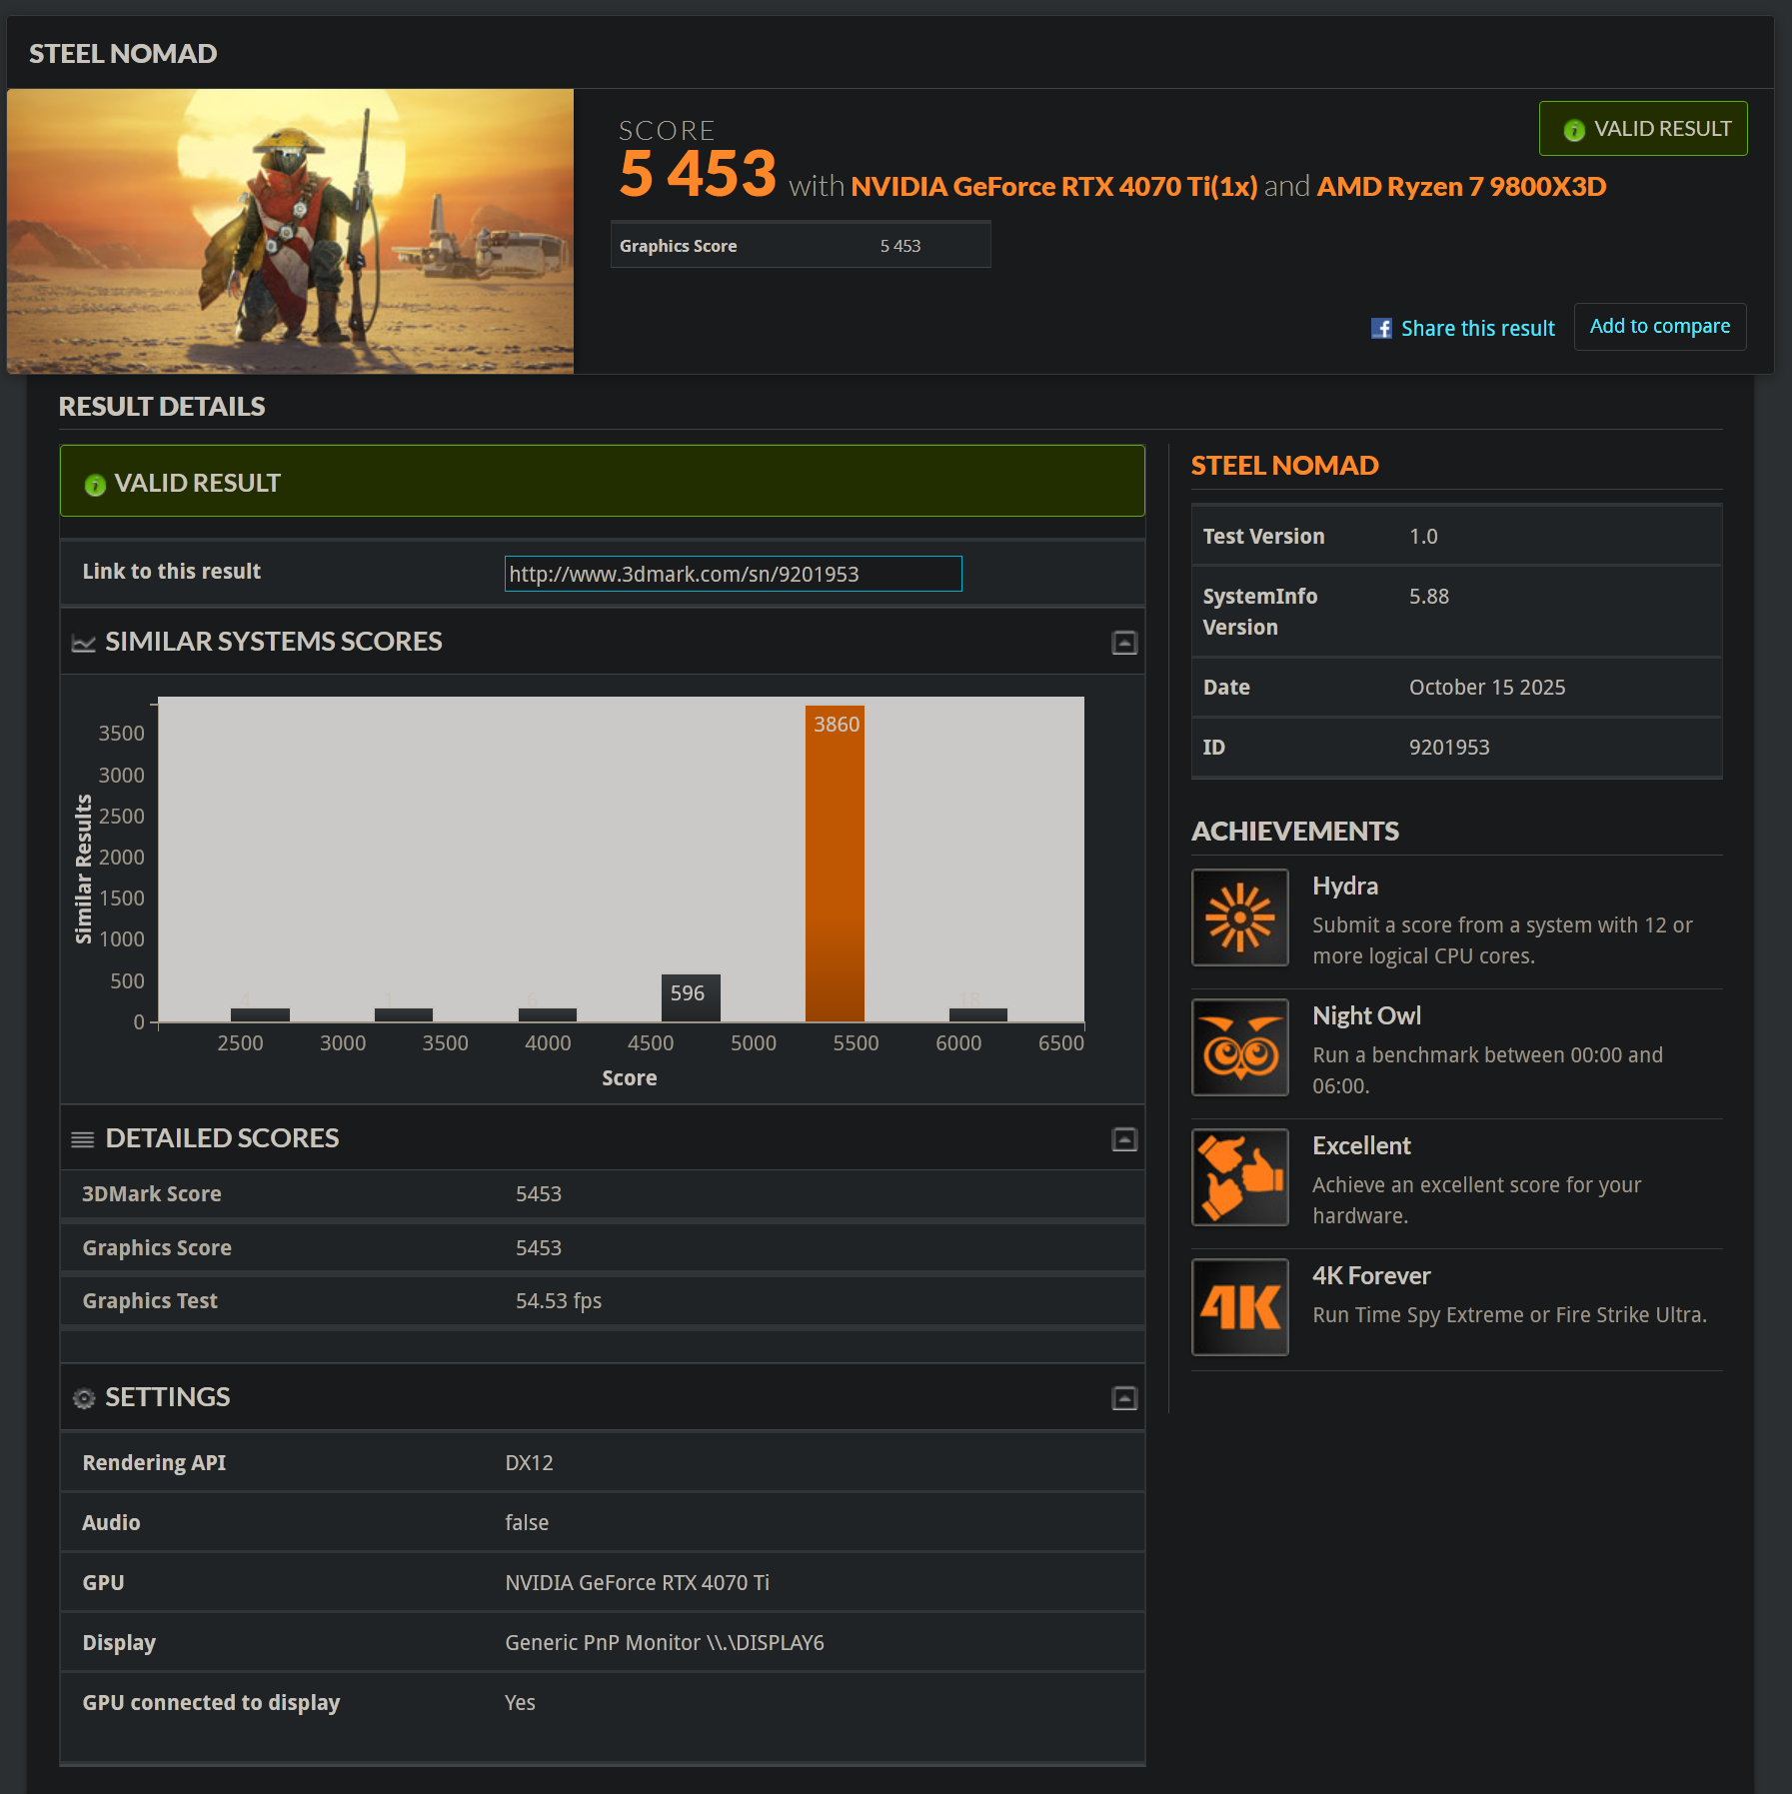Click the list icon beside Detailed Scores

83,1139
